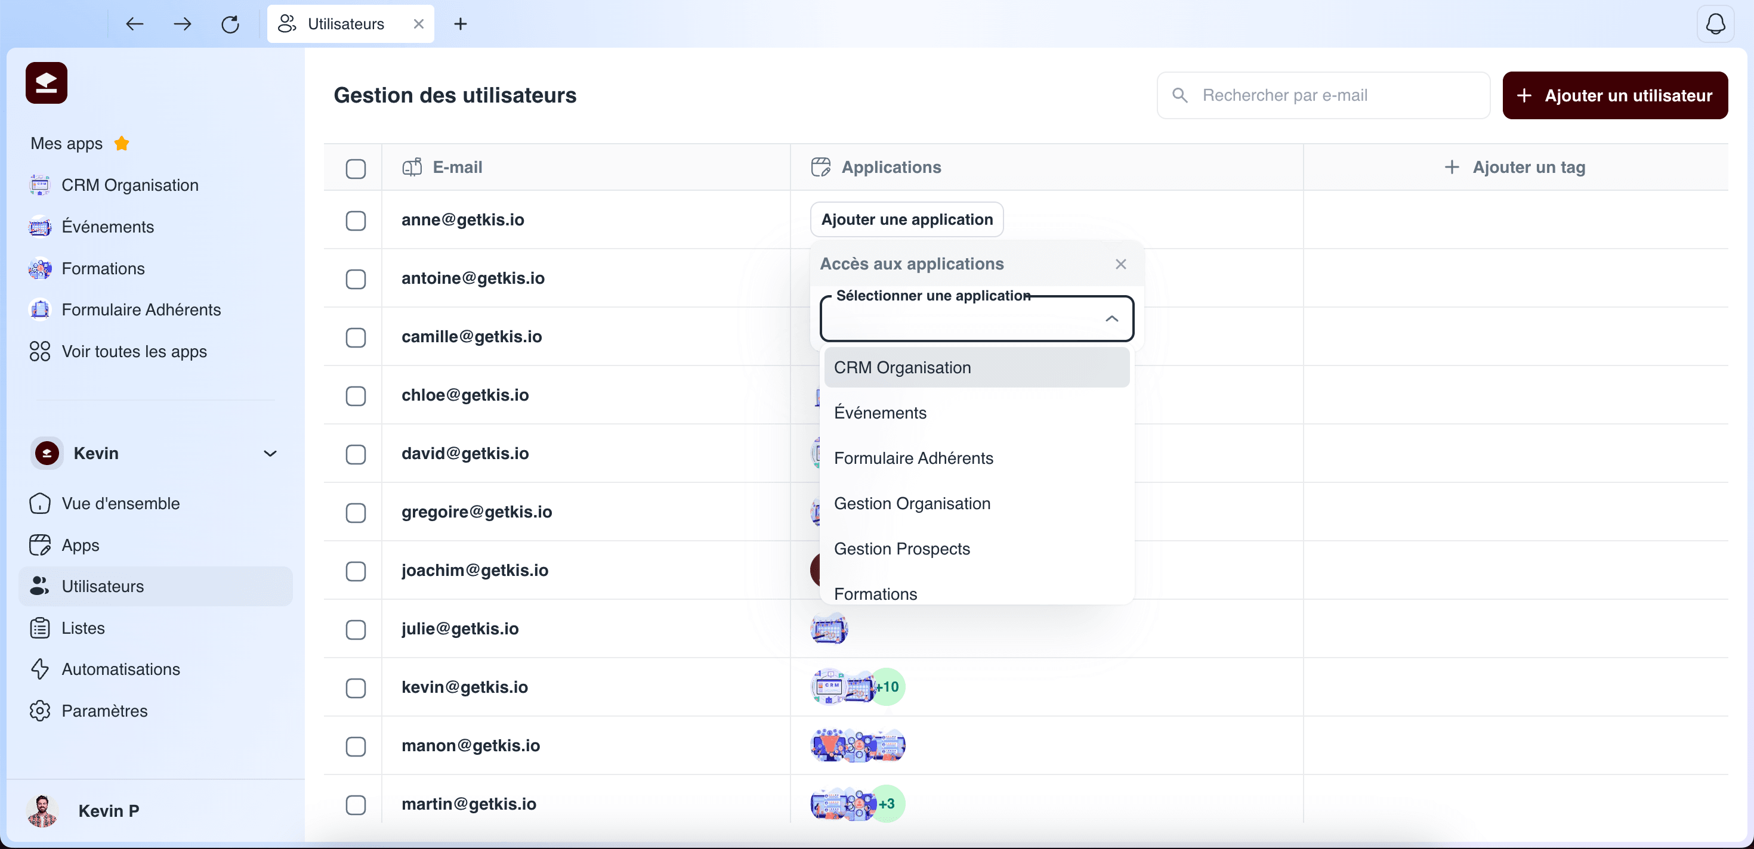
Task: Choose CRM Organisation from the dropdown list
Action: click(x=977, y=367)
